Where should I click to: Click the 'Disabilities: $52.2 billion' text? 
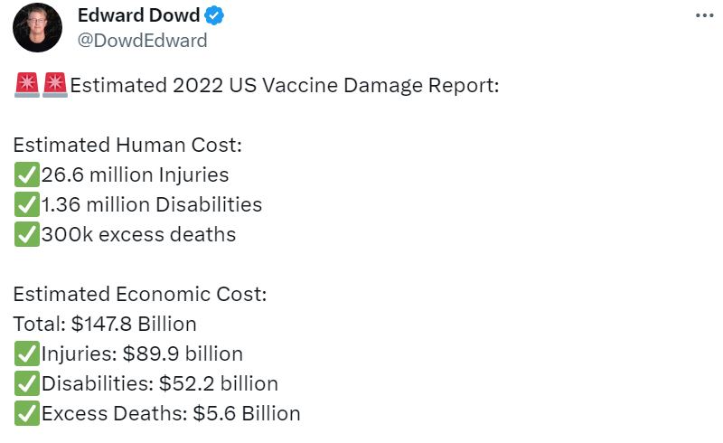(160, 383)
